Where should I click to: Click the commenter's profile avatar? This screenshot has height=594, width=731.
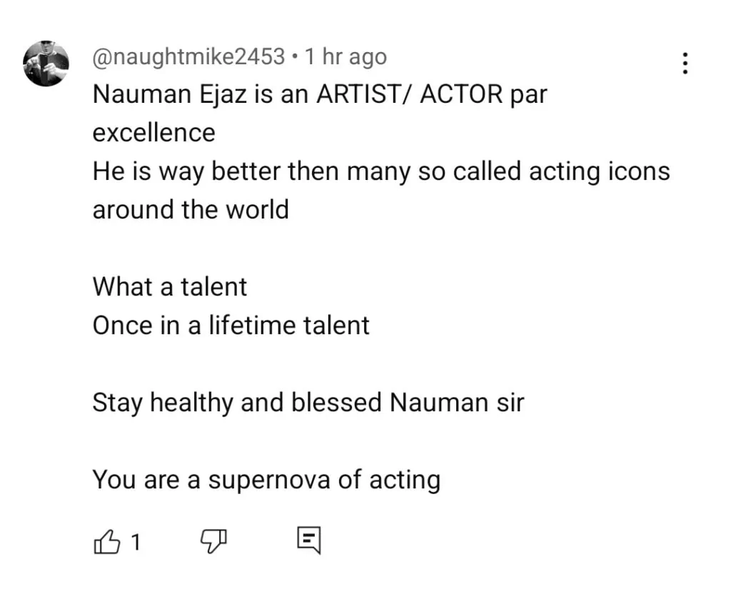[46, 64]
